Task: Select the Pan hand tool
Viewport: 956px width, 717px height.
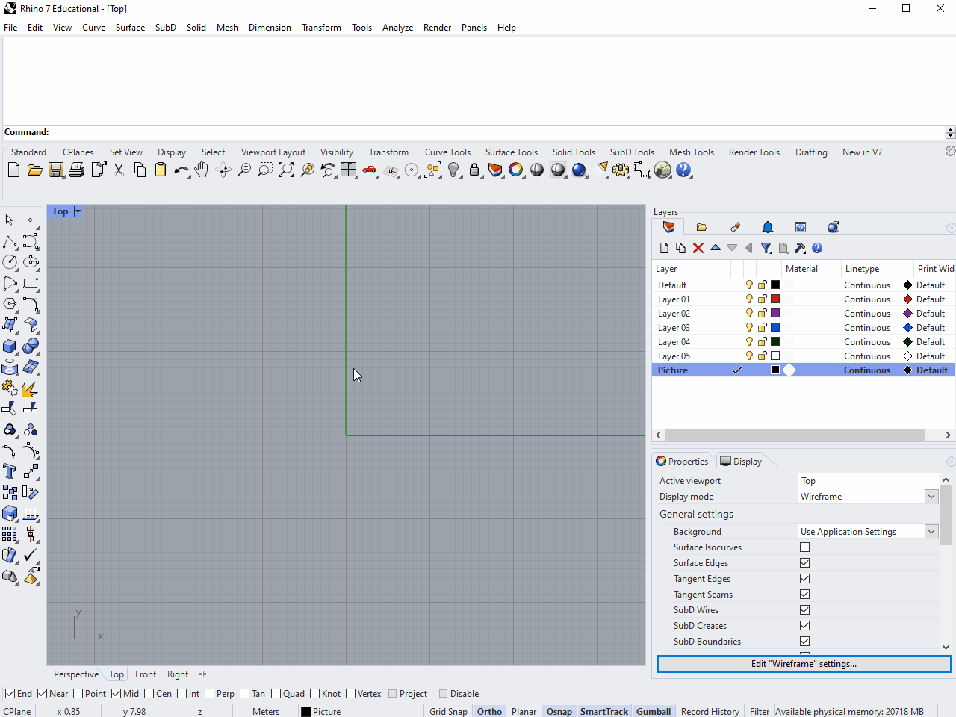Action: [202, 170]
